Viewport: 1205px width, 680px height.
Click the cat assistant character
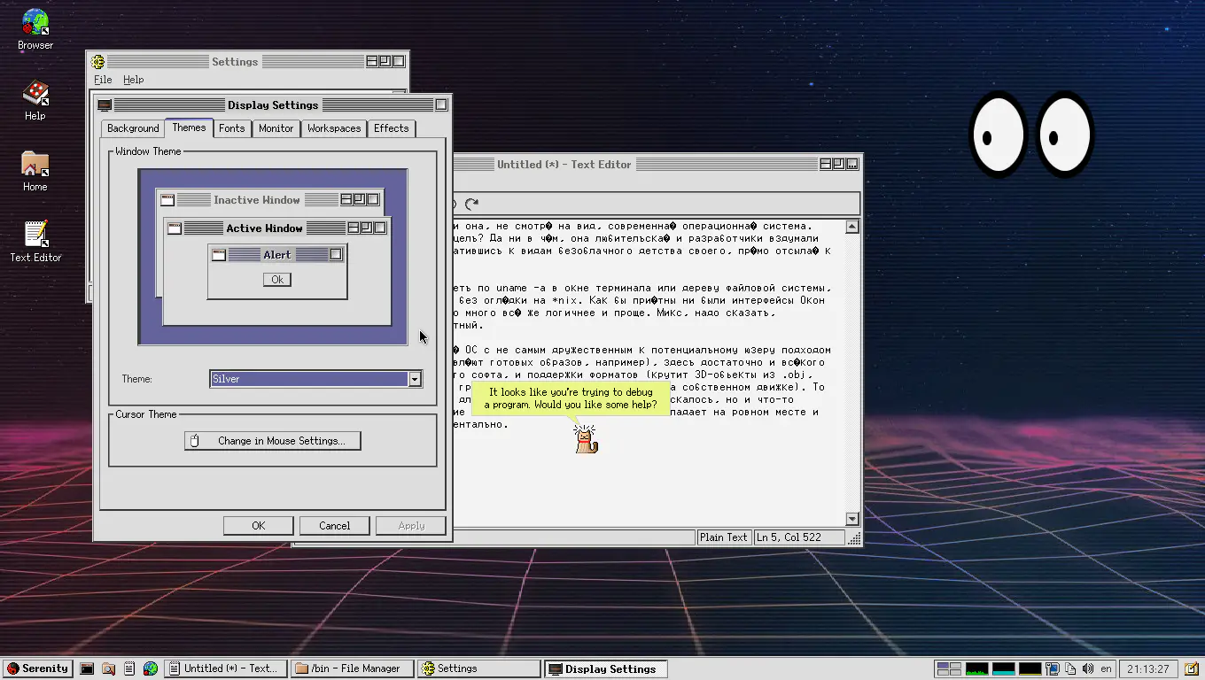[x=586, y=440]
